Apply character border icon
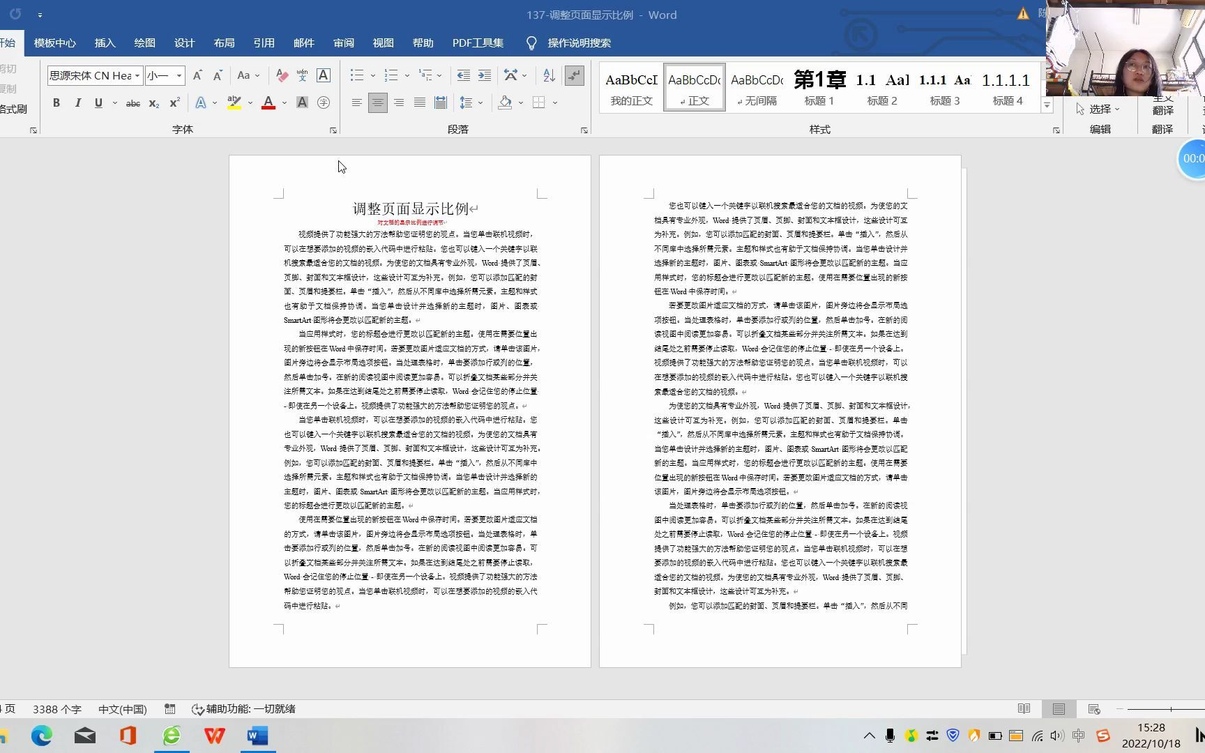 tap(324, 75)
